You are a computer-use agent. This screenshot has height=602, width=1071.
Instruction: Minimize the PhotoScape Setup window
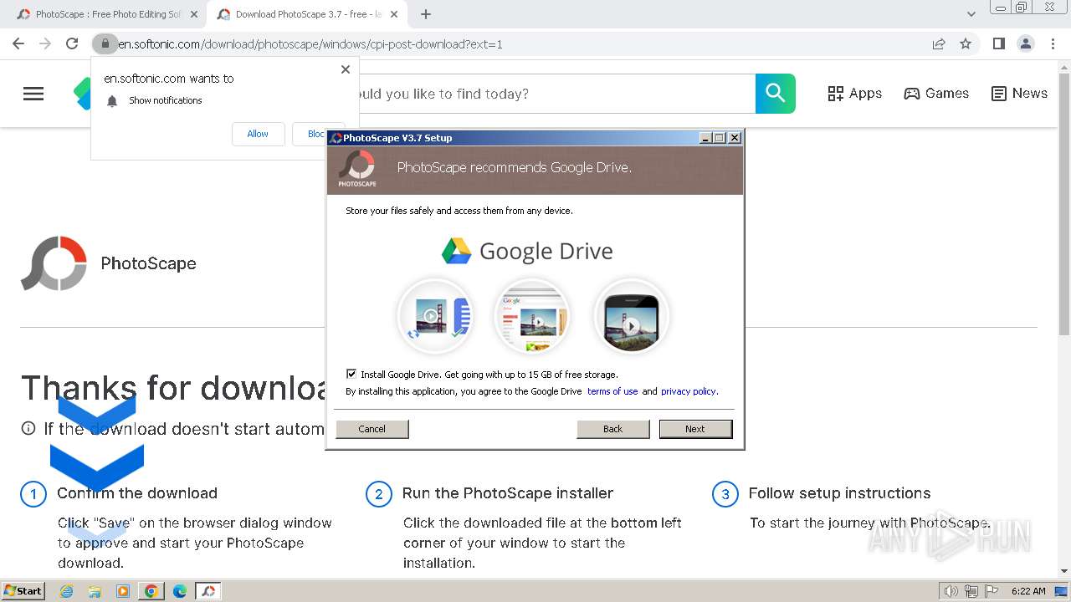705,138
